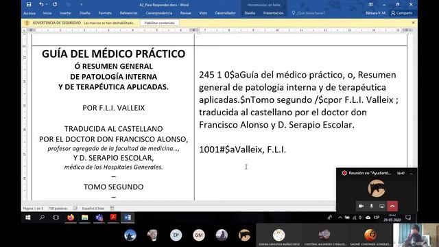Click in the '1001#$aValleix, F.L.I.' line

(242, 150)
